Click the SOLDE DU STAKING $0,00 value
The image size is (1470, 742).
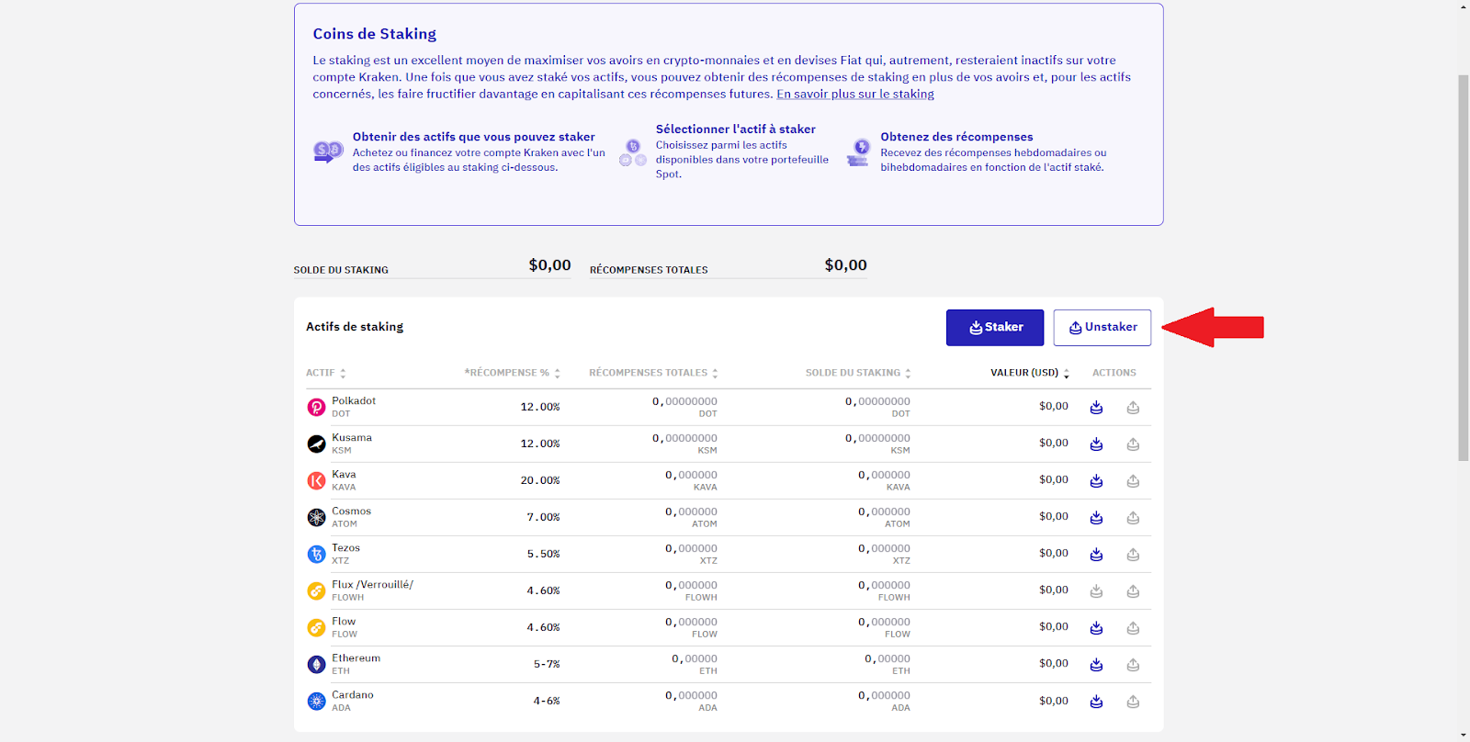point(549,265)
